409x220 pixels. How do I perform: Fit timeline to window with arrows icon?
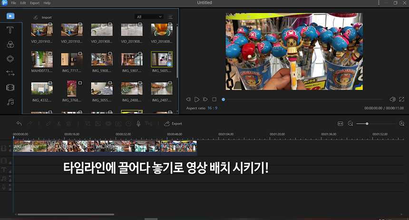(x=341, y=124)
